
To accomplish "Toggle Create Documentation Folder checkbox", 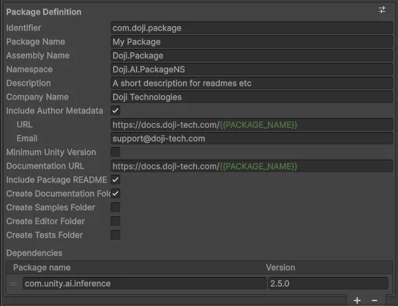I will pos(115,193).
